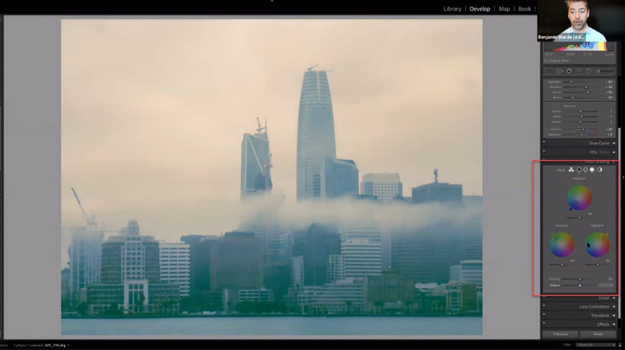Open the Develop module
This screenshot has width=625, height=350.
480,9
